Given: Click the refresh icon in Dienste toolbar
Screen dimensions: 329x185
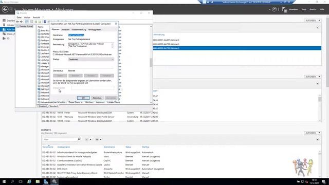Looking at the screenshot, I should tap(36, 22).
